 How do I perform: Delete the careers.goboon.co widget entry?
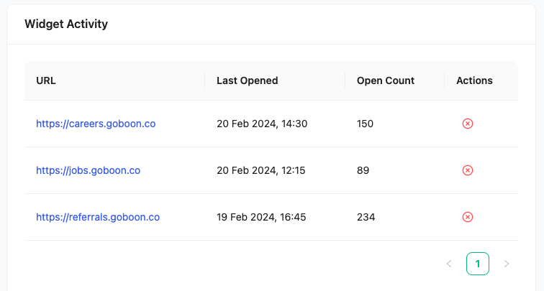tap(467, 124)
